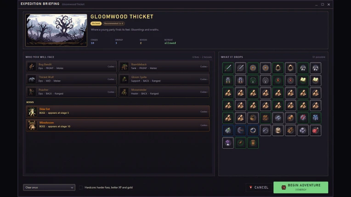View the gray stone chunk drop
The image size is (351, 197).
point(303,130)
